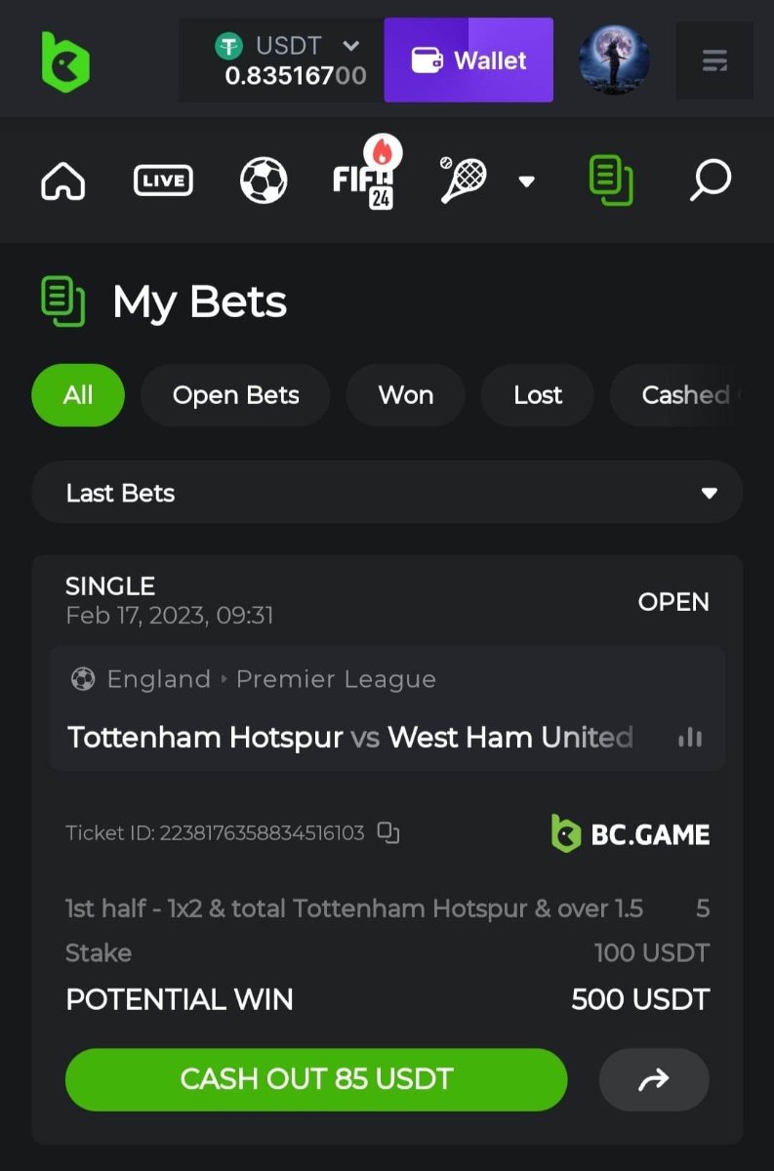This screenshot has width=774, height=1171.
Task: Select the All bets filter tab
Action: (x=78, y=395)
